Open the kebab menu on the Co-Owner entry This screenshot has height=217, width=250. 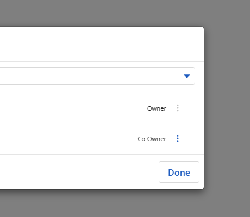178,138
